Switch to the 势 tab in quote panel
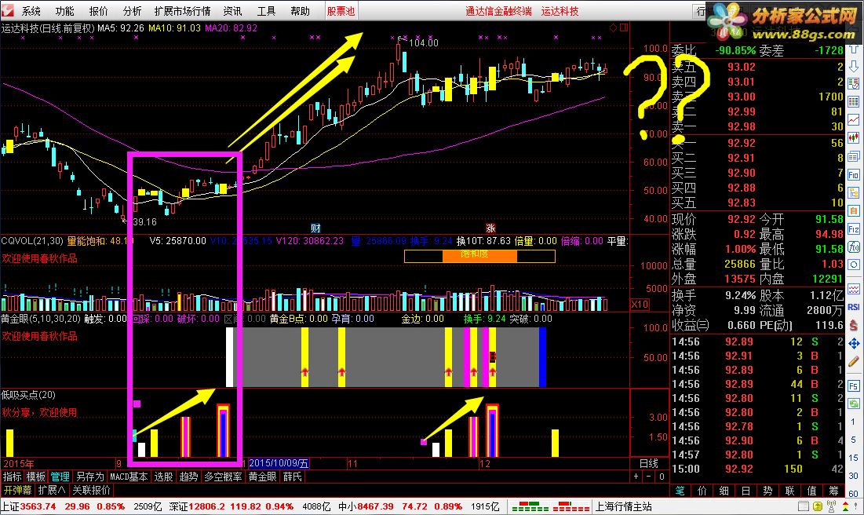864x515 pixels. tap(767, 491)
